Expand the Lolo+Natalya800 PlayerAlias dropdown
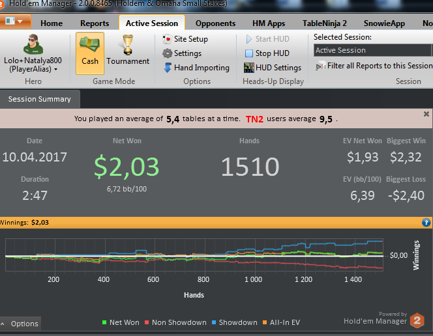This screenshot has width=433, height=336. [33, 64]
